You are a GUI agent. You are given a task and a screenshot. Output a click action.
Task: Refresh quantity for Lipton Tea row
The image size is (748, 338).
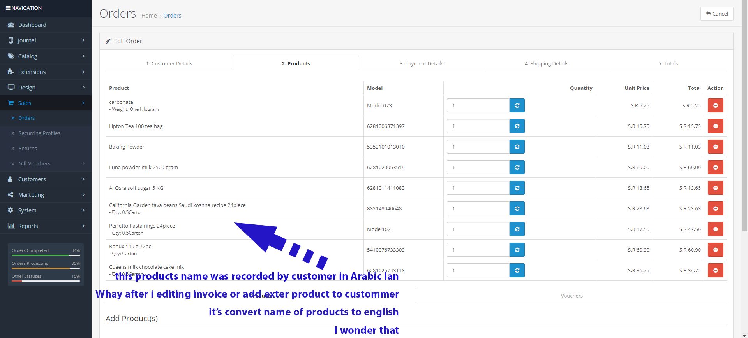coord(517,126)
